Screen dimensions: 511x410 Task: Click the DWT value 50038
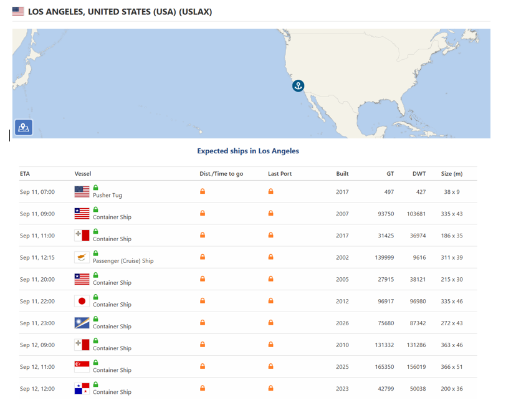tap(418, 388)
